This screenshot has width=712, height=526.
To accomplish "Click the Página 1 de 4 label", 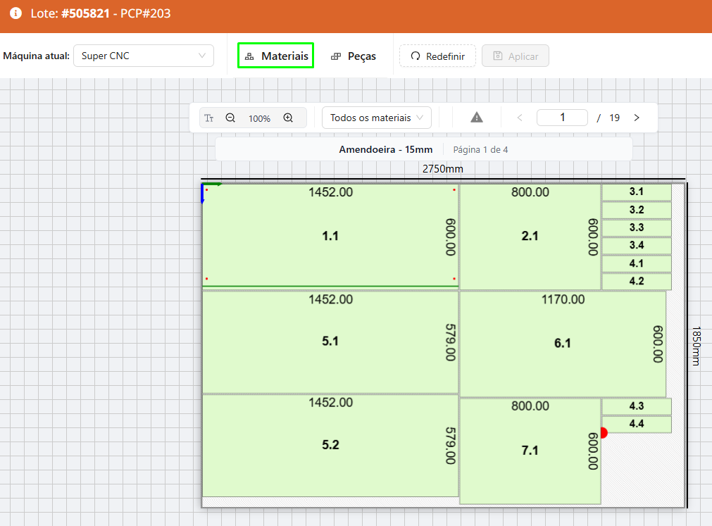I will (x=480, y=150).
